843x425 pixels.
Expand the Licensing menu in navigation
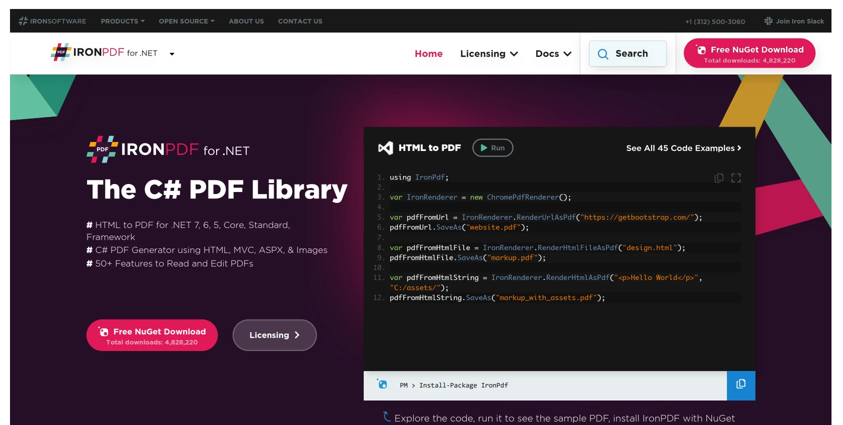pos(489,53)
